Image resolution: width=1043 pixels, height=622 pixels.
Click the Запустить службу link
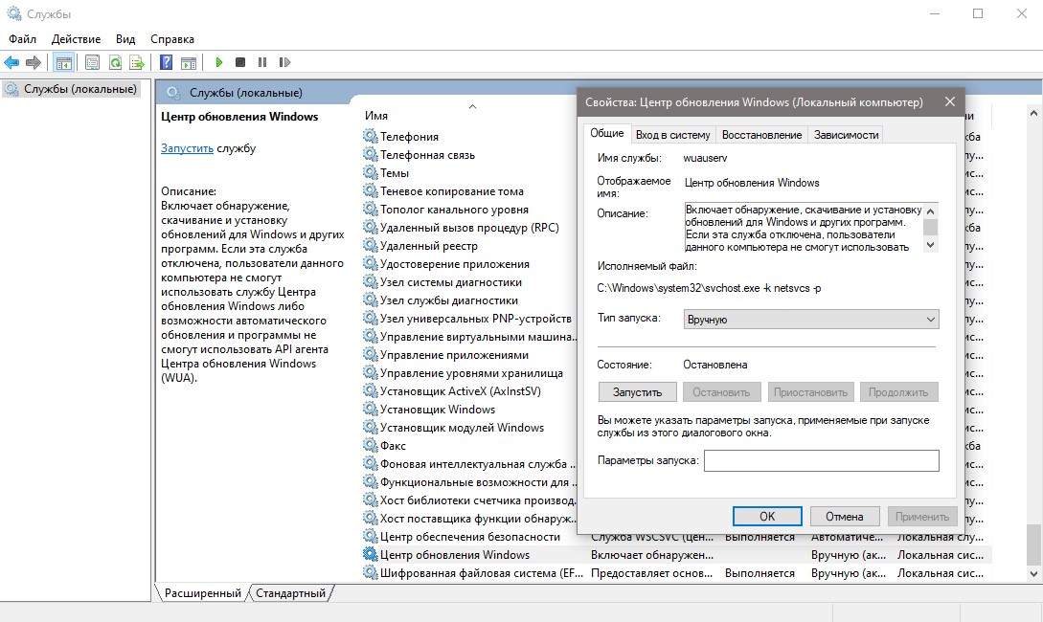click(x=187, y=148)
